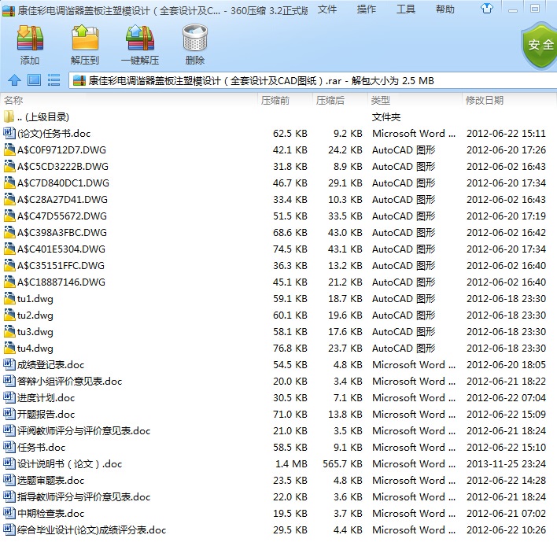
Task: Switch to large icon view mode
Action: (34, 80)
